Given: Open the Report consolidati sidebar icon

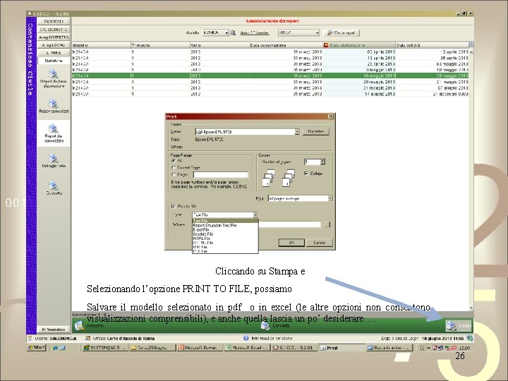Looking at the screenshot, I should [53, 104].
